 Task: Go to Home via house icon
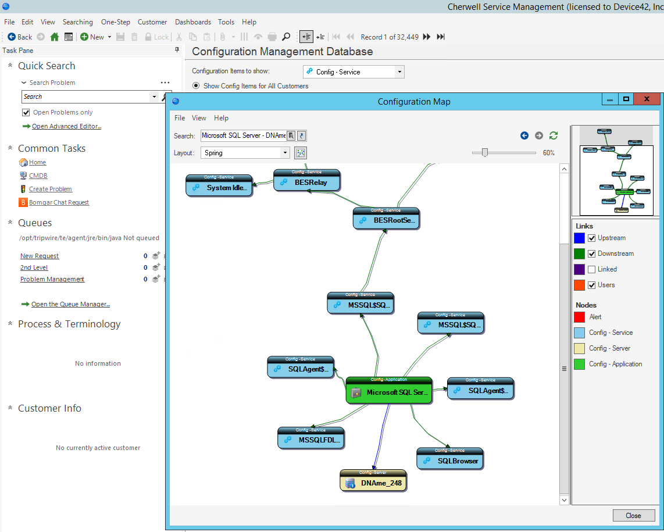(x=55, y=37)
